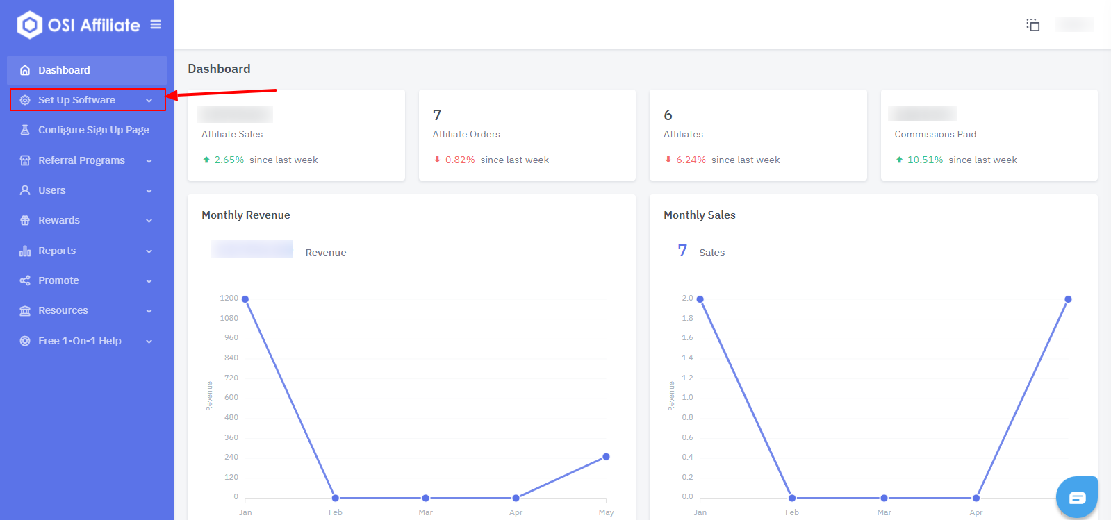Image resolution: width=1111 pixels, height=520 pixels.
Task: Expand the Free 1-On-1 Help chevron
Action: point(149,342)
